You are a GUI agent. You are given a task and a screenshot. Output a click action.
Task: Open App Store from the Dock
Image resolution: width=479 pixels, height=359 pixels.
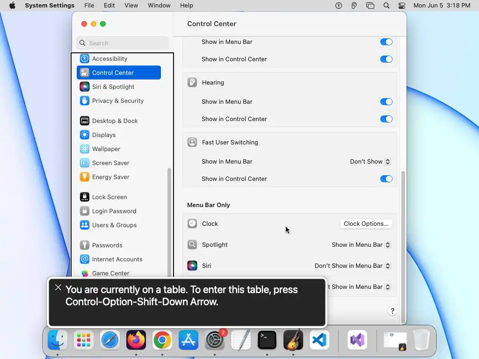coord(189,340)
